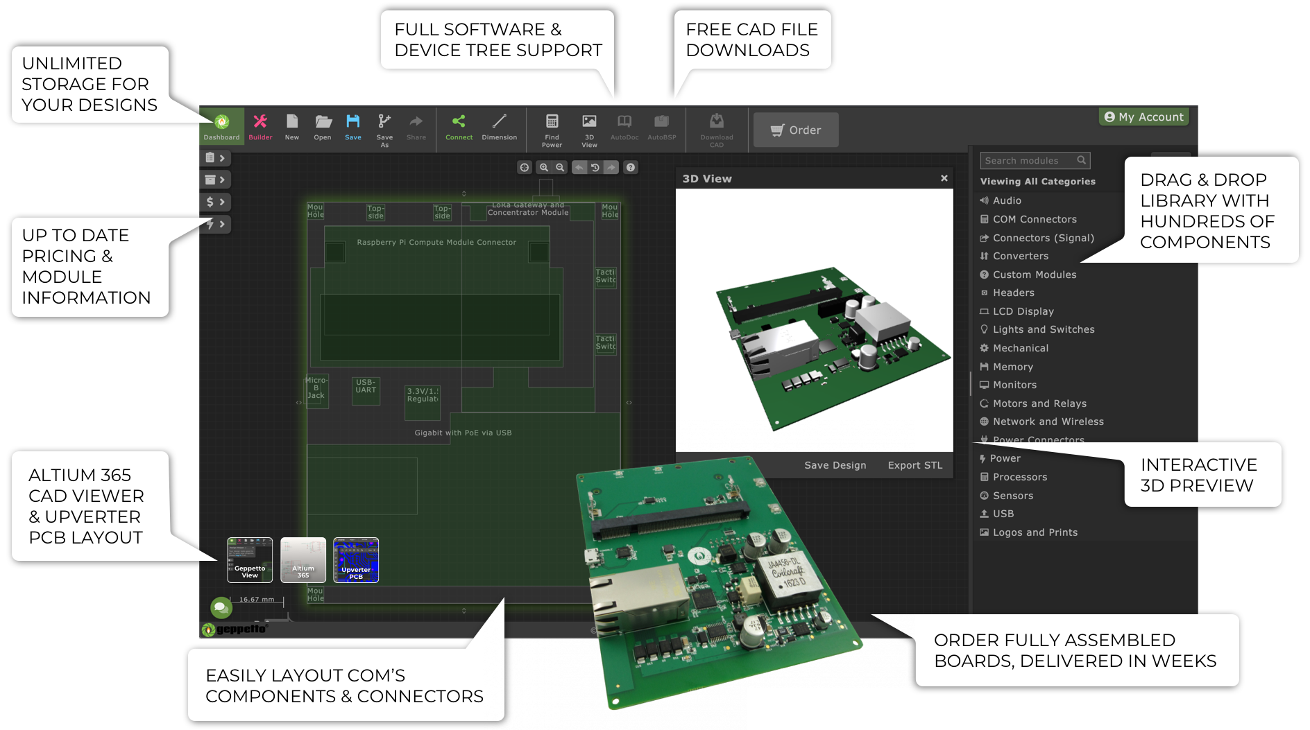Close the 3D View panel
Image resolution: width=1310 pixels, height=730 pixels.
(x=944, y=178)
